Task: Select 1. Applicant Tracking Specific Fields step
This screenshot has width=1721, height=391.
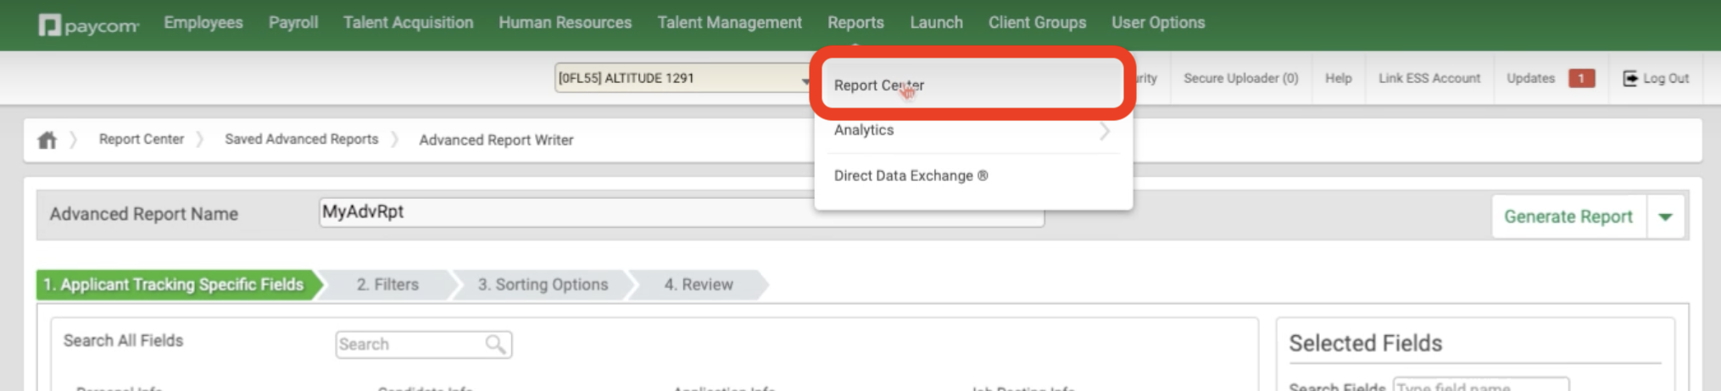Action: (x=174, y=285)
